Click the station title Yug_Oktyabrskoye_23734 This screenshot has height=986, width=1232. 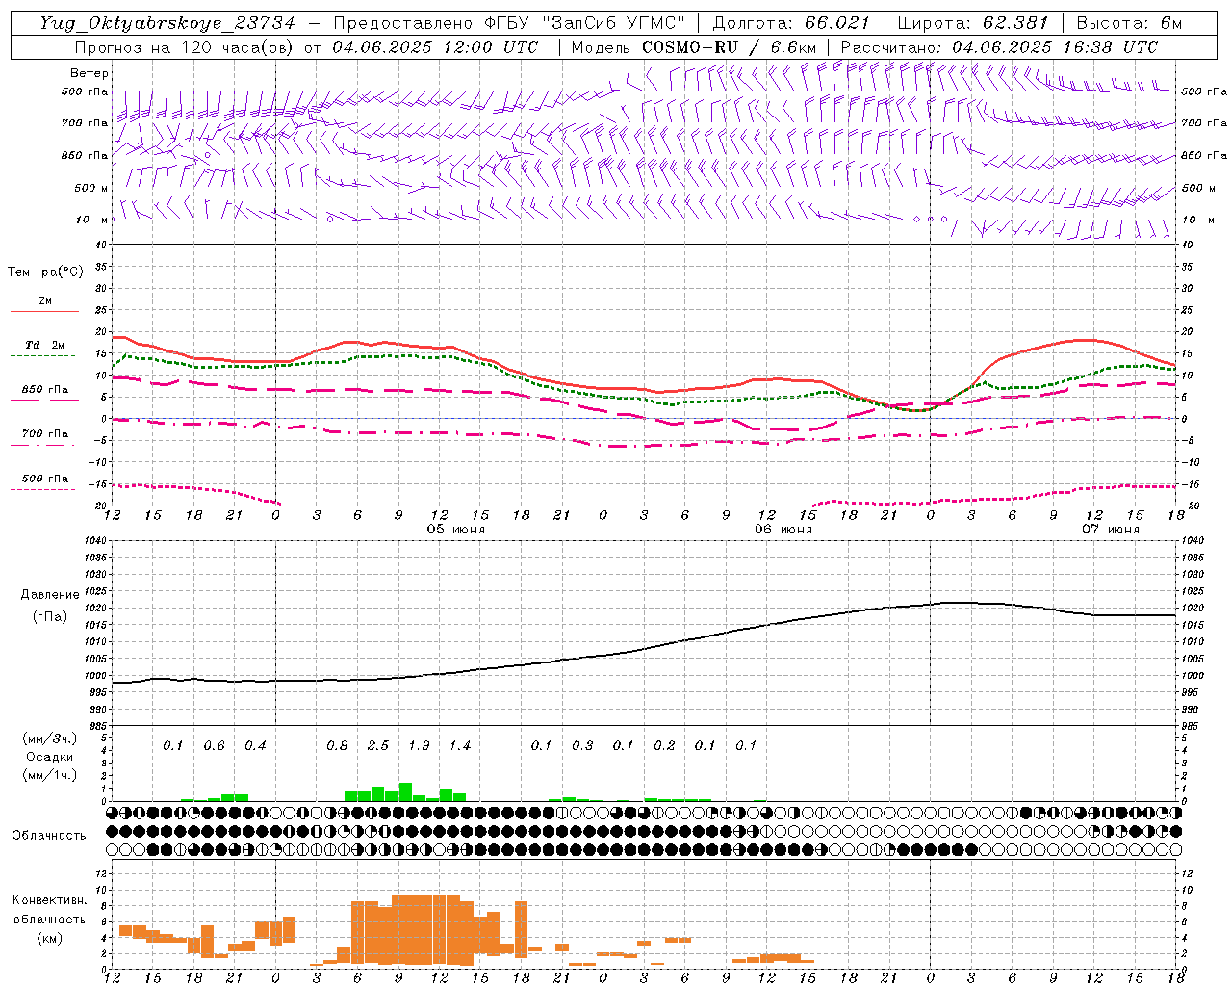click(167, 23)
